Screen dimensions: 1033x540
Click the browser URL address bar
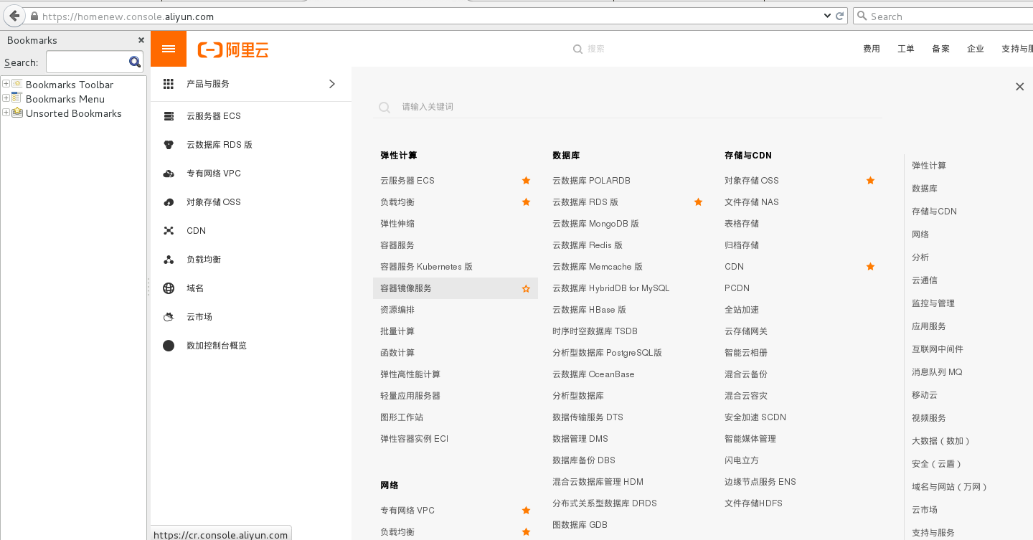[x=430, y=16]
